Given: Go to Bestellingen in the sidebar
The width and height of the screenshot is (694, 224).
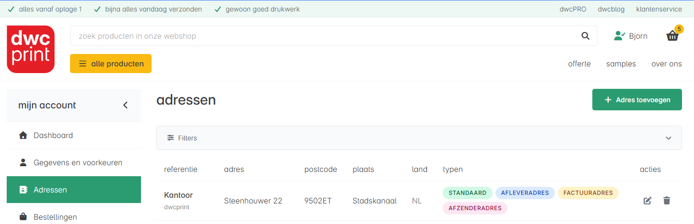Looking at the screenshot, I should [x=74, y=217].
